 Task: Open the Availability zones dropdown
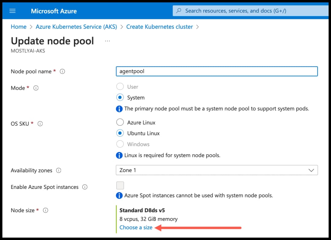[311, 170]
